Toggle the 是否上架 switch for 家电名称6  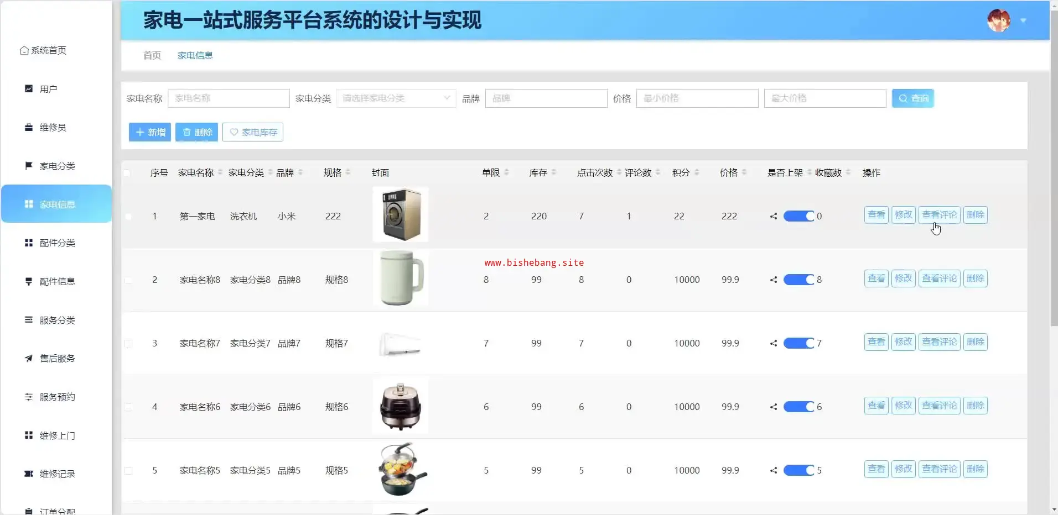point(798,407)
